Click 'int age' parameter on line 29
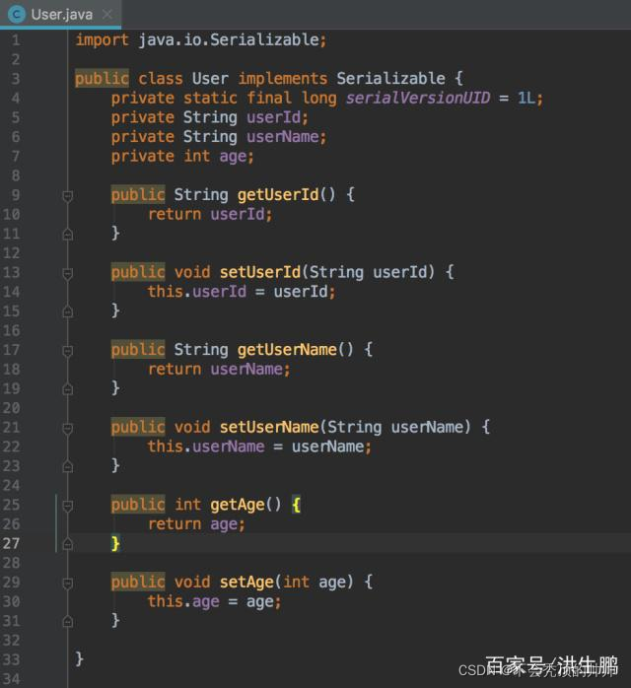This screenshot has width=631, height=688. [x=315, y=583]
